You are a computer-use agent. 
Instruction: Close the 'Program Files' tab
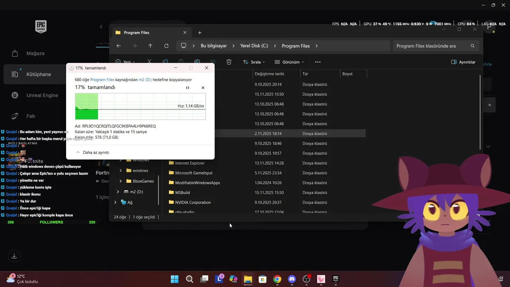(x=185, y=33)
